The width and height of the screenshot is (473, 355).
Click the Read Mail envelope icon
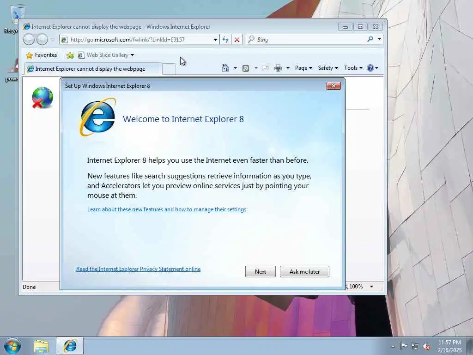(265, 68)
